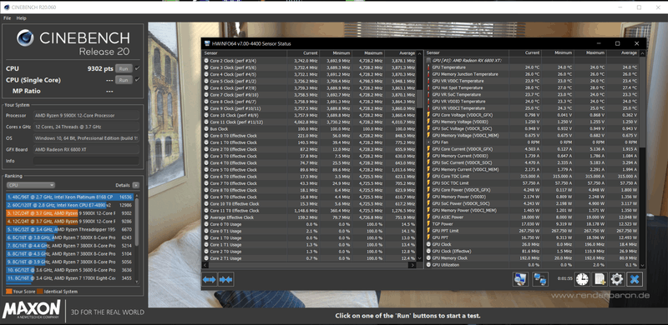Select ranking row AMD Ryzen 5 3600

point(70,270)
